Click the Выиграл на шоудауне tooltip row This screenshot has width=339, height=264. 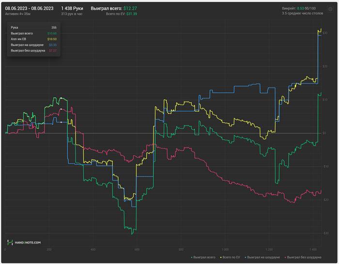click(33, 45)
